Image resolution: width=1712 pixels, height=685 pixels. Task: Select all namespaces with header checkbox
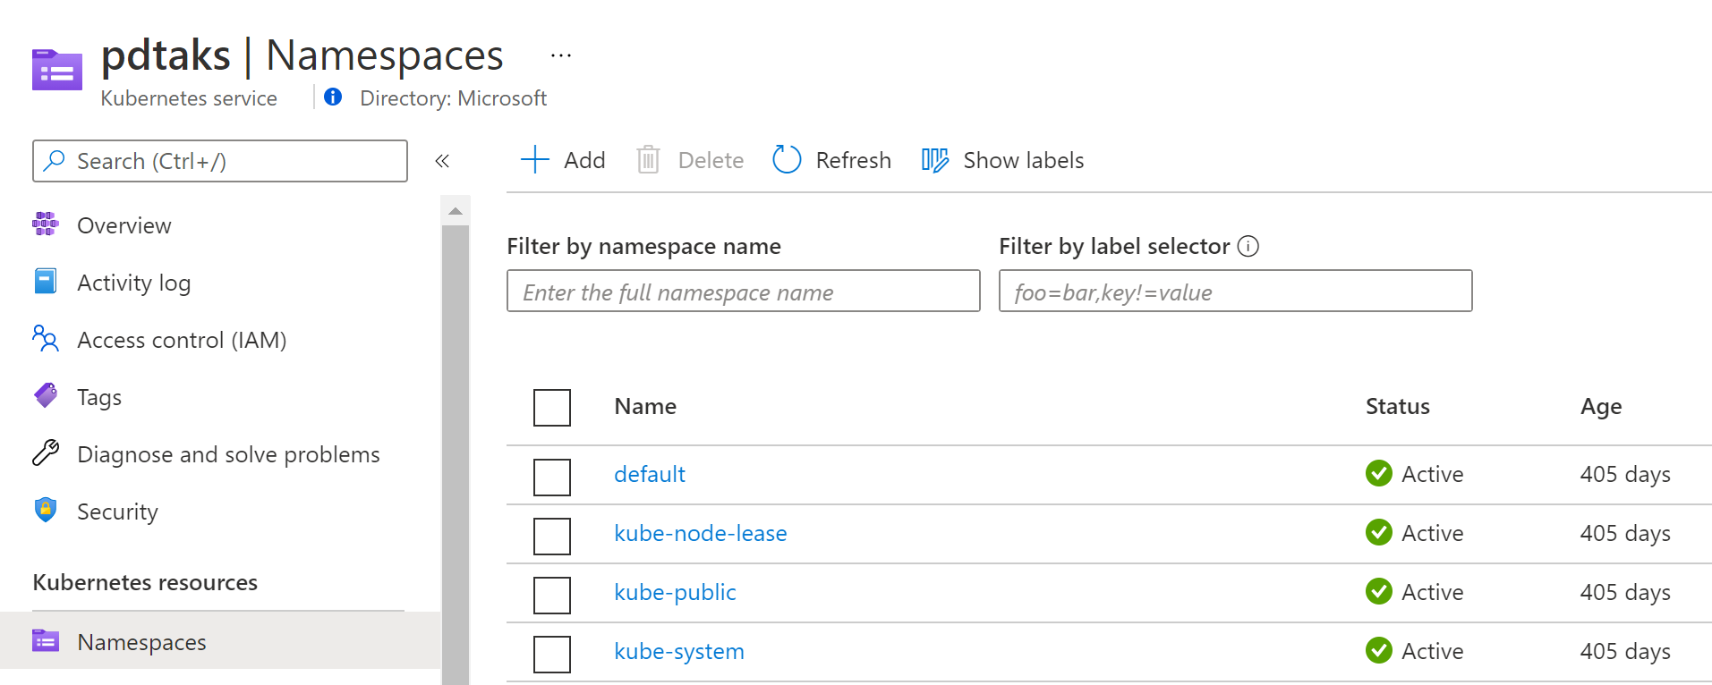tap(552, 408)
